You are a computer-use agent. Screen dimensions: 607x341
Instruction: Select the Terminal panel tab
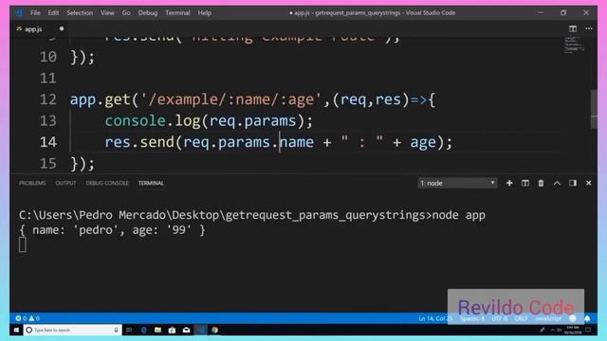point(151,183)
